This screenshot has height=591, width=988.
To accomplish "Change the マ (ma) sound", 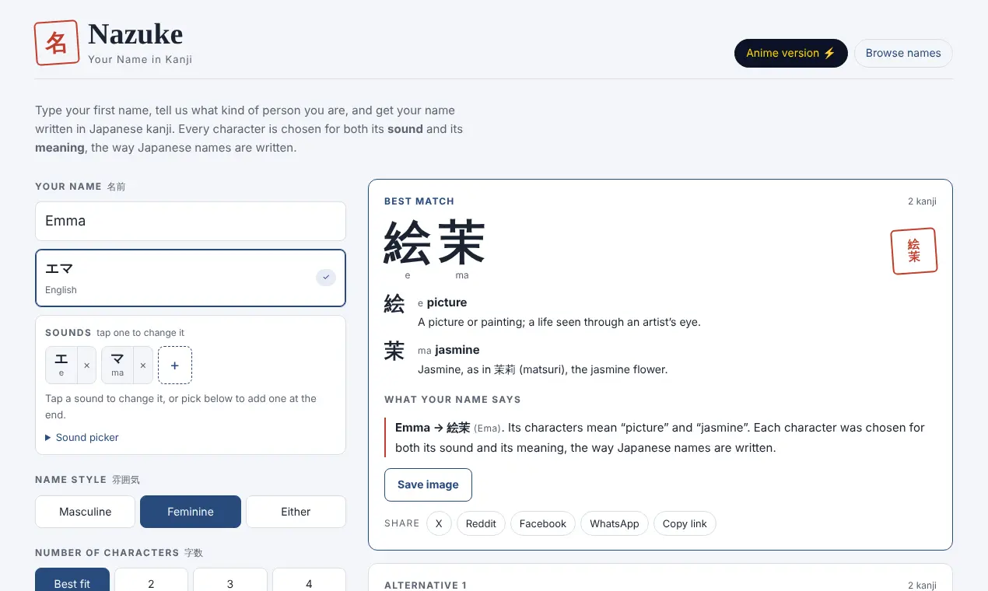I will point(117,365).
